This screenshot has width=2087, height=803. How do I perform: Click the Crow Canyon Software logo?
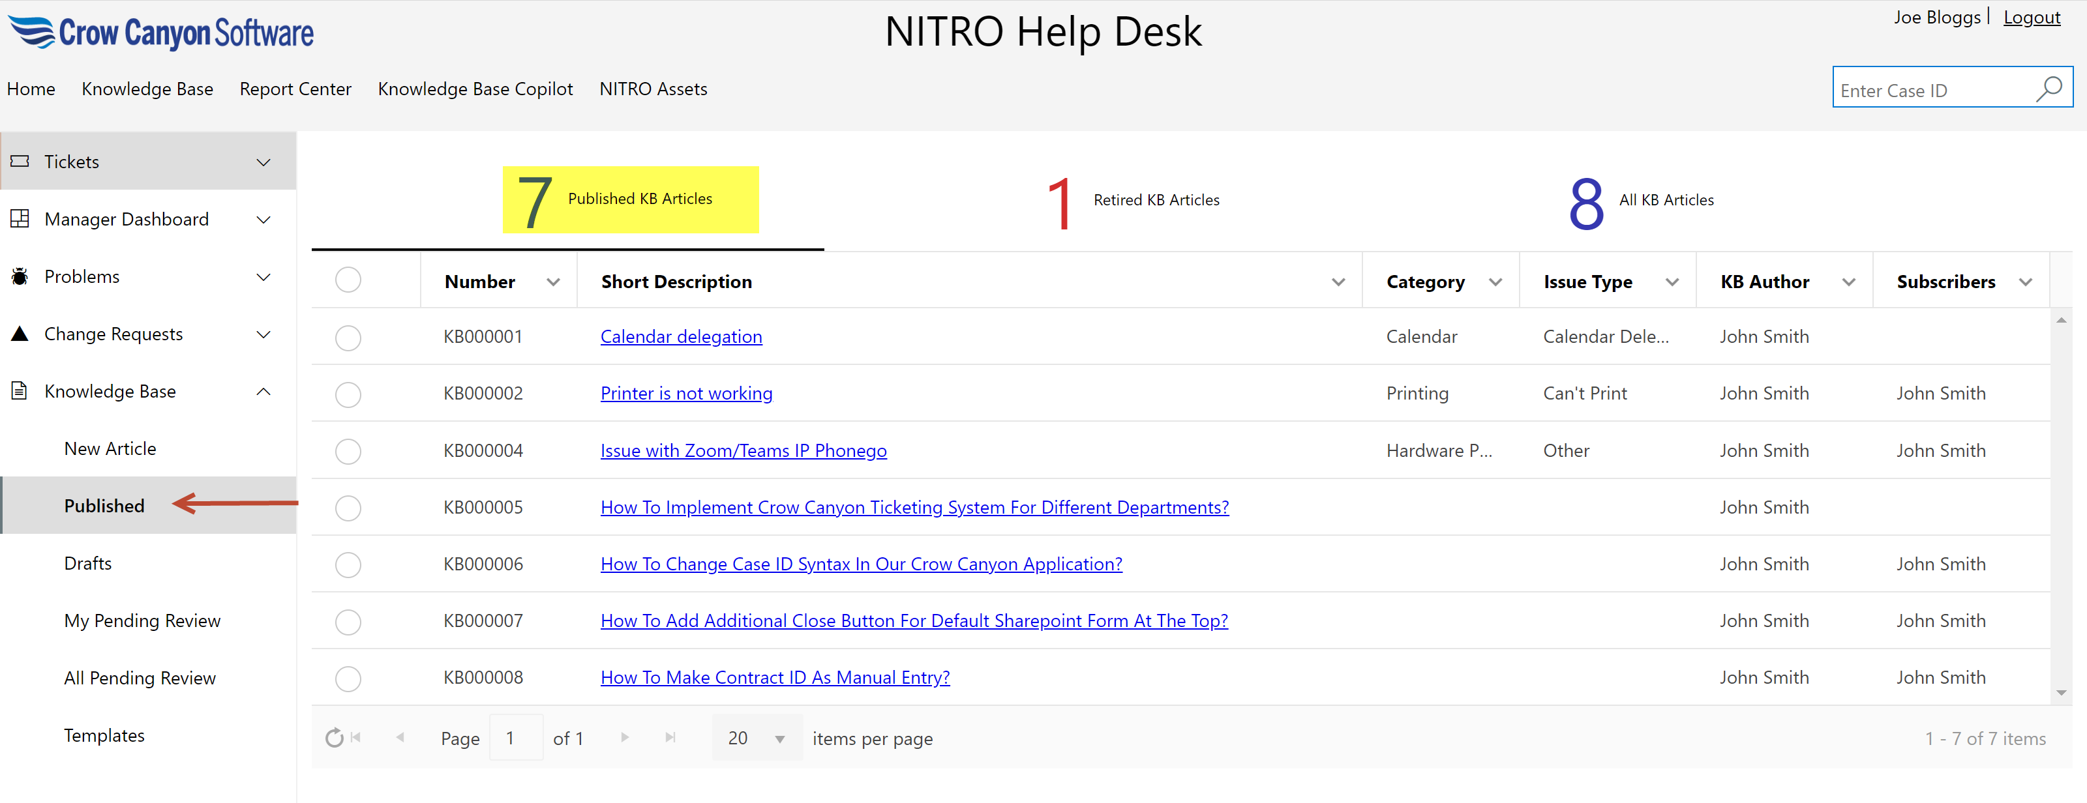pos(161,33)
